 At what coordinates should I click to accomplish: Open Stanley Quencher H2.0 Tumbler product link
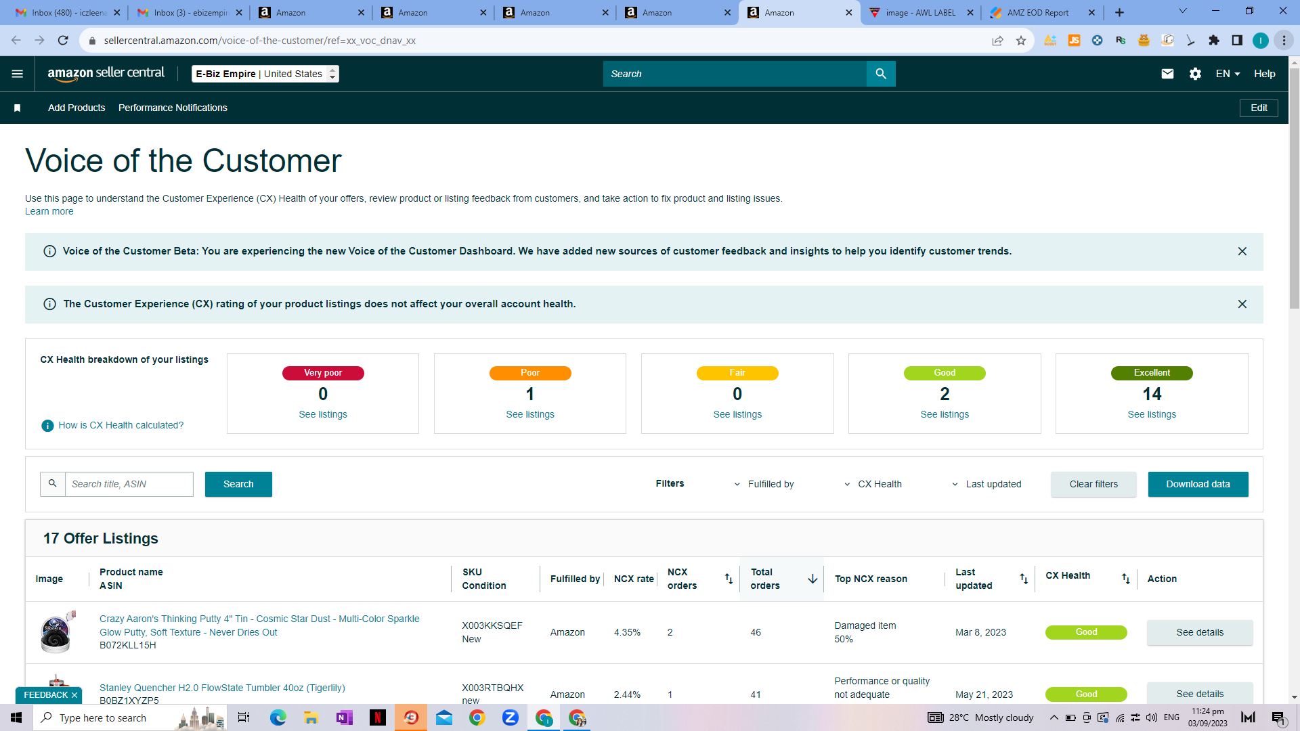pyautogui.click(x=222, y=688)
